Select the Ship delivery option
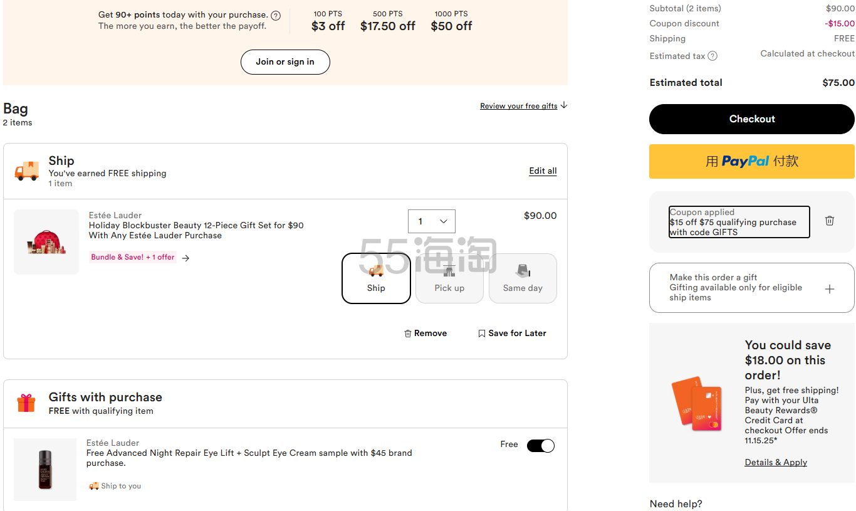Viewport: 856px width, 511px height. pos(376,278)
